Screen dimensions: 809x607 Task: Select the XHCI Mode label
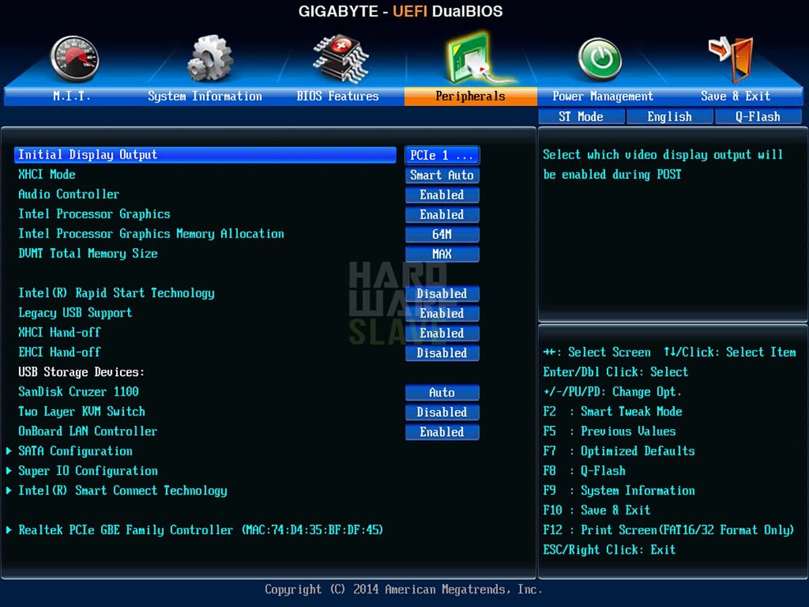pos(47,175)
